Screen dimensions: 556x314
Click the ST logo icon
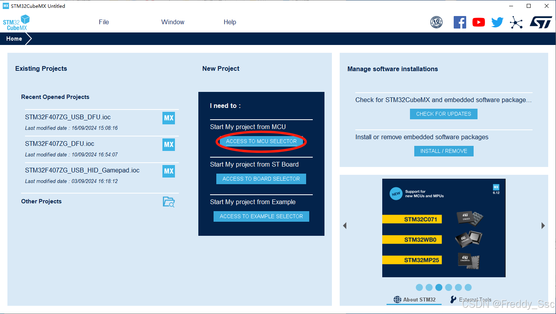(x=541, y=22)
